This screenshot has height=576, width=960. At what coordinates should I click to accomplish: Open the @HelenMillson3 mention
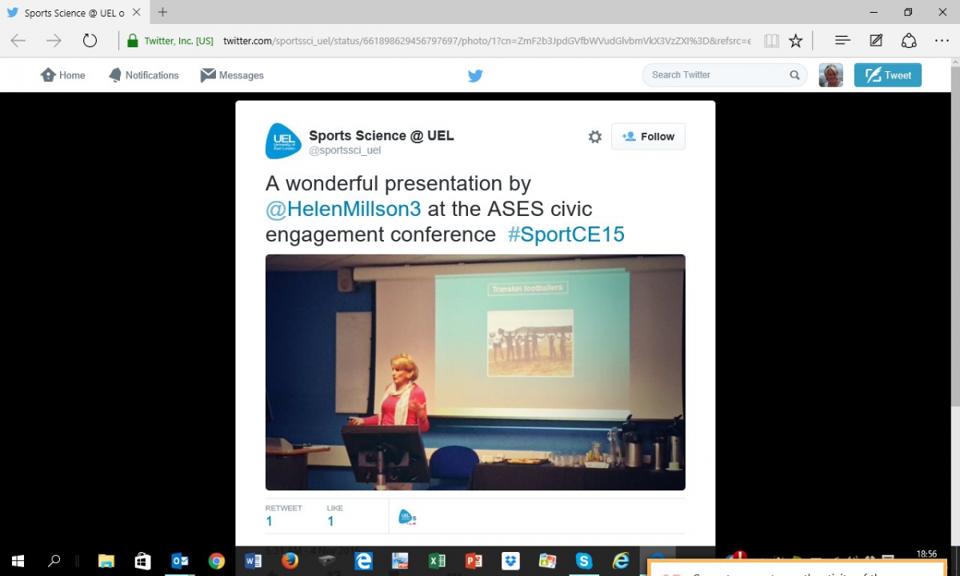tap(343, 209)
